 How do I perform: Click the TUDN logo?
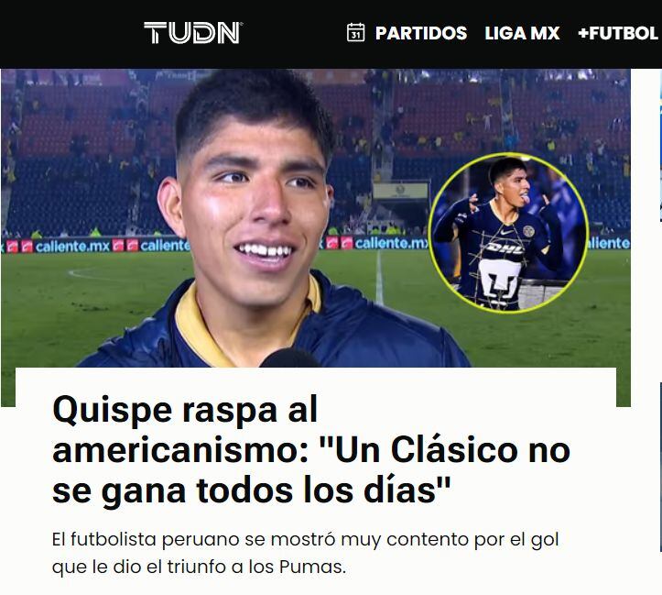pos(193,33)
